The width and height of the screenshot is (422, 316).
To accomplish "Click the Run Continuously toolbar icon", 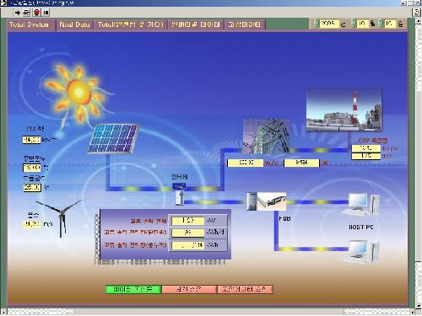I will click(26, 13).
